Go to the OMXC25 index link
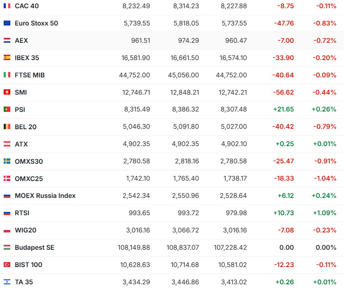344x288 pixels. (29, 179)
